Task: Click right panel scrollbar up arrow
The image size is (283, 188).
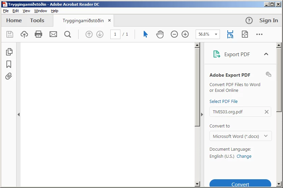Action: pyautogui.click(x=279, y=45)
